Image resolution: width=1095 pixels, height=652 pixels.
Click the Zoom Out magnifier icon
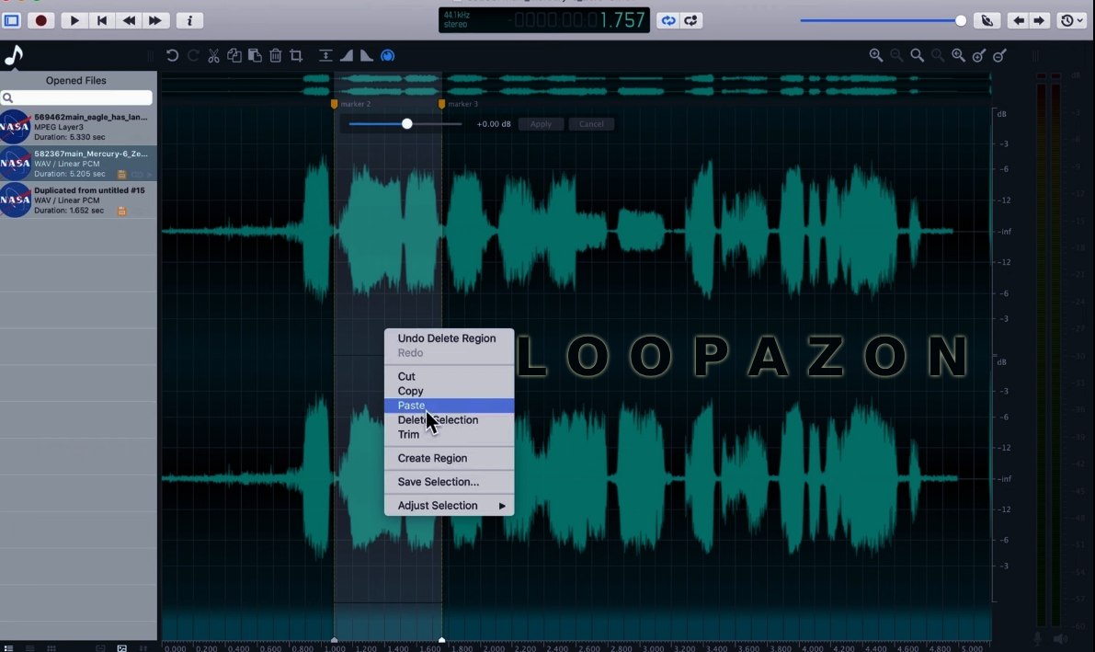pyautogui.click(x=896, y=55)
